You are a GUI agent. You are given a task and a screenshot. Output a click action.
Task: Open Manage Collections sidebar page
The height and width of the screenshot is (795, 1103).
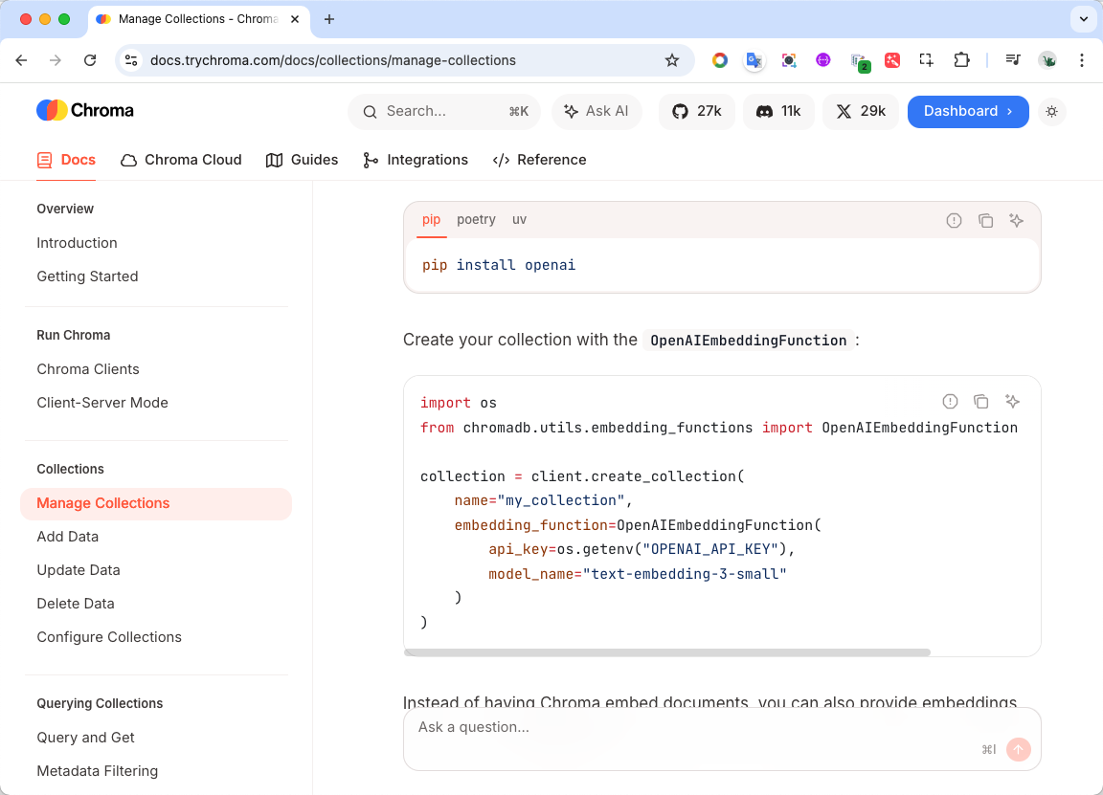(x=156, y=504)
